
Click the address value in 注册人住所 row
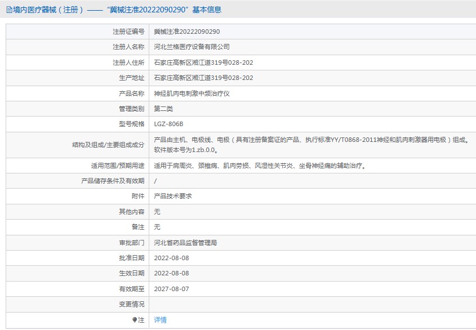[203, 63]
